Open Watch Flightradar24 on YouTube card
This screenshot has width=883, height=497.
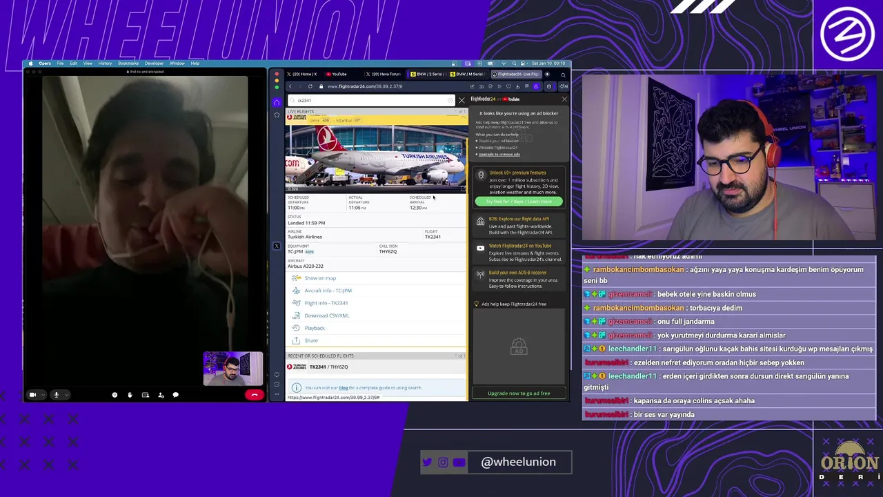pos(519,253)
